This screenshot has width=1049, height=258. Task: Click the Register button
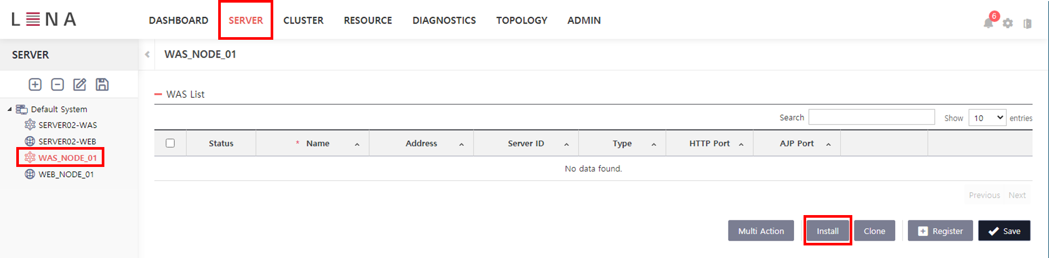tap(940, 231)
